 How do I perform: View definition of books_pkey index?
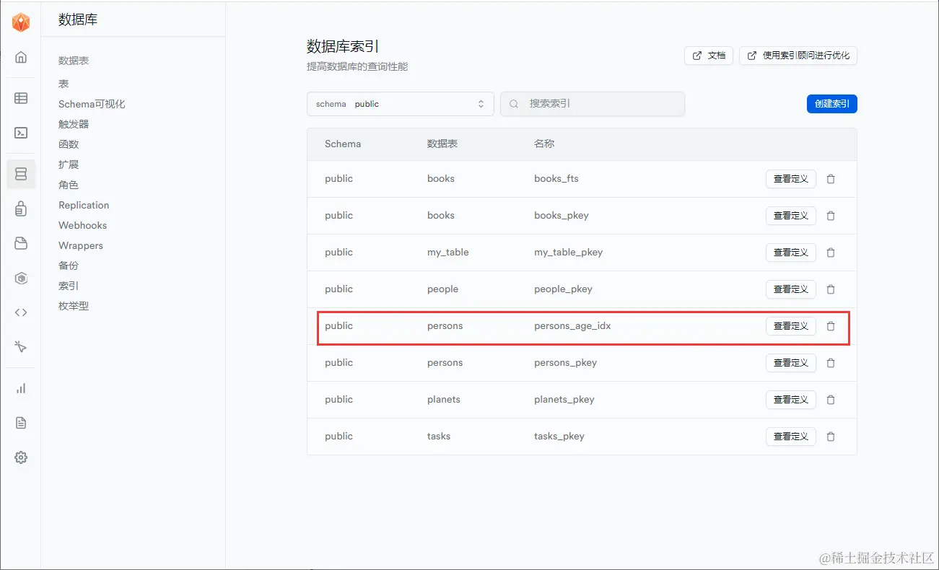point(791,216)
